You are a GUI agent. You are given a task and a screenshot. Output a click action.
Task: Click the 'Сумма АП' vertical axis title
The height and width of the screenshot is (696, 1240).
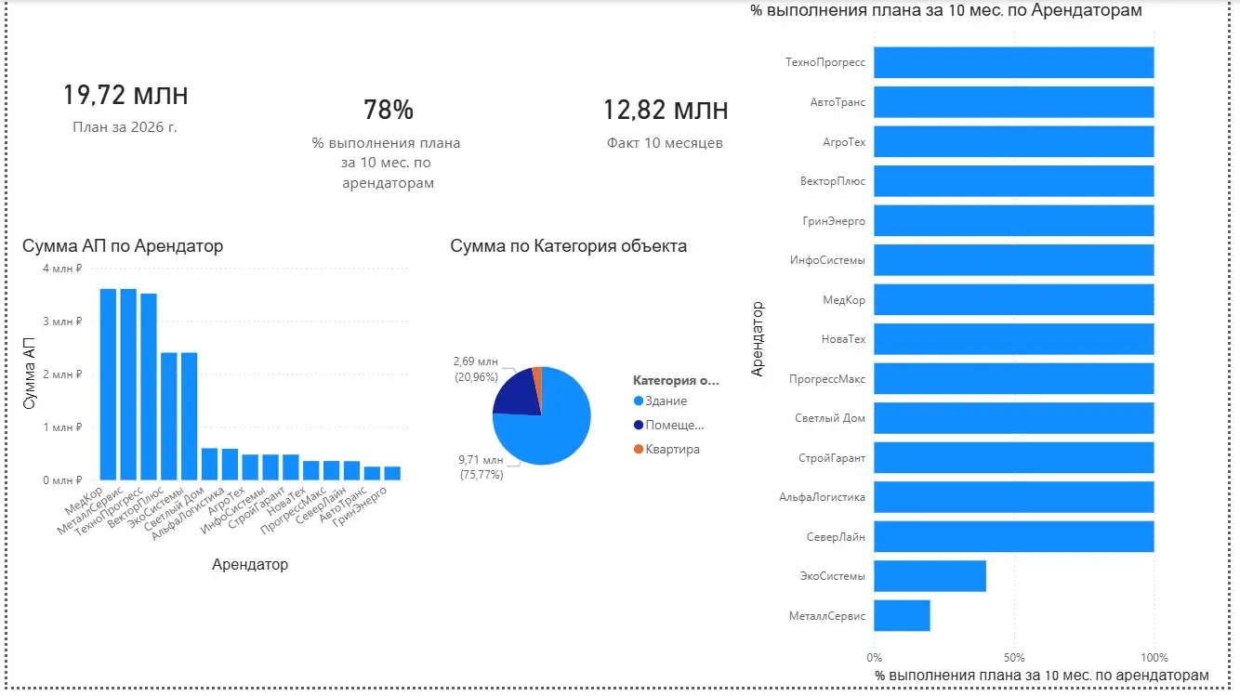pos(30,375)
